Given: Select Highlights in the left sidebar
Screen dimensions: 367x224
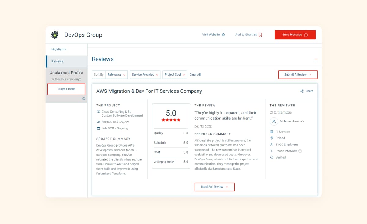Looking at the screenshot, I should coord(59,49).
